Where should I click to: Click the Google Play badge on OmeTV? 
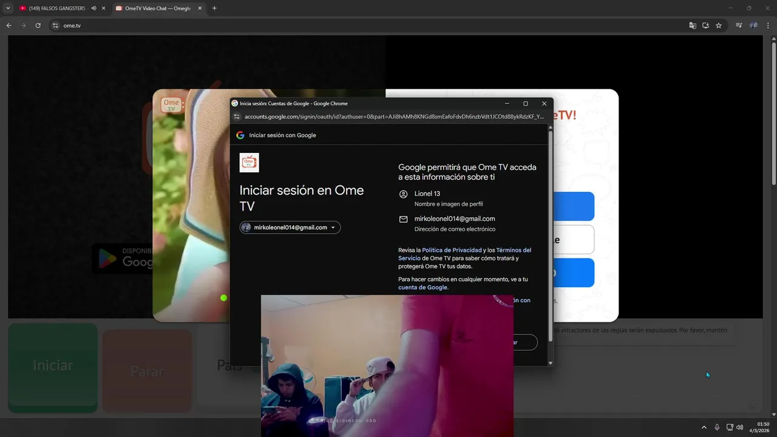point(123,258)
